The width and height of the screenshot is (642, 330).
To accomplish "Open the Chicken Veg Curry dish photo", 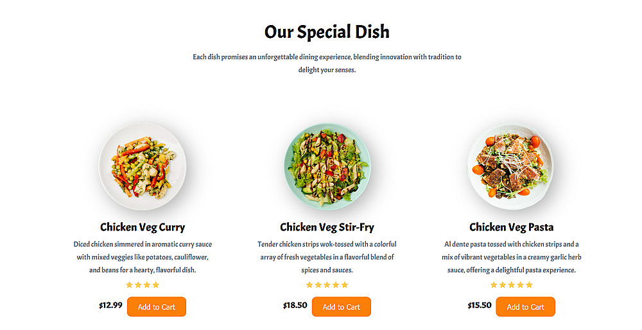I will click(143, 167).
